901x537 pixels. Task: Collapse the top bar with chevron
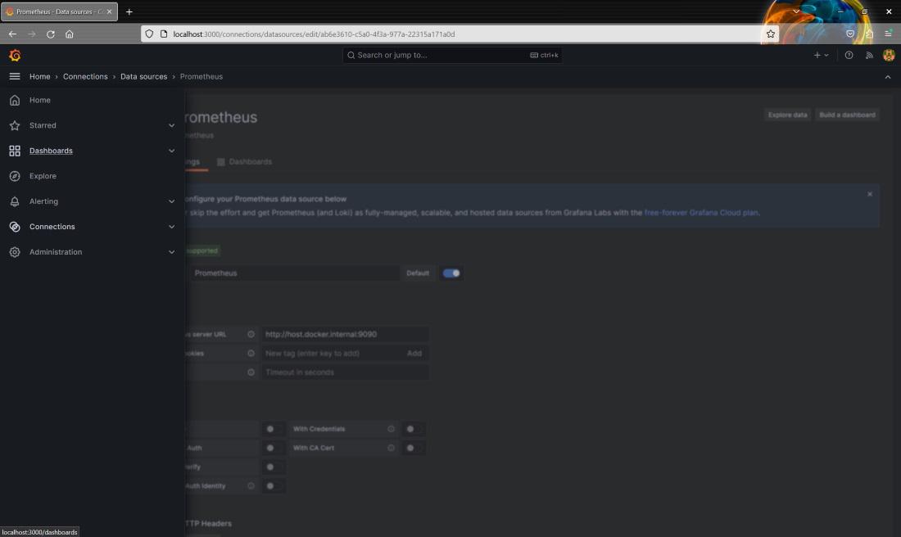point(888,76)
